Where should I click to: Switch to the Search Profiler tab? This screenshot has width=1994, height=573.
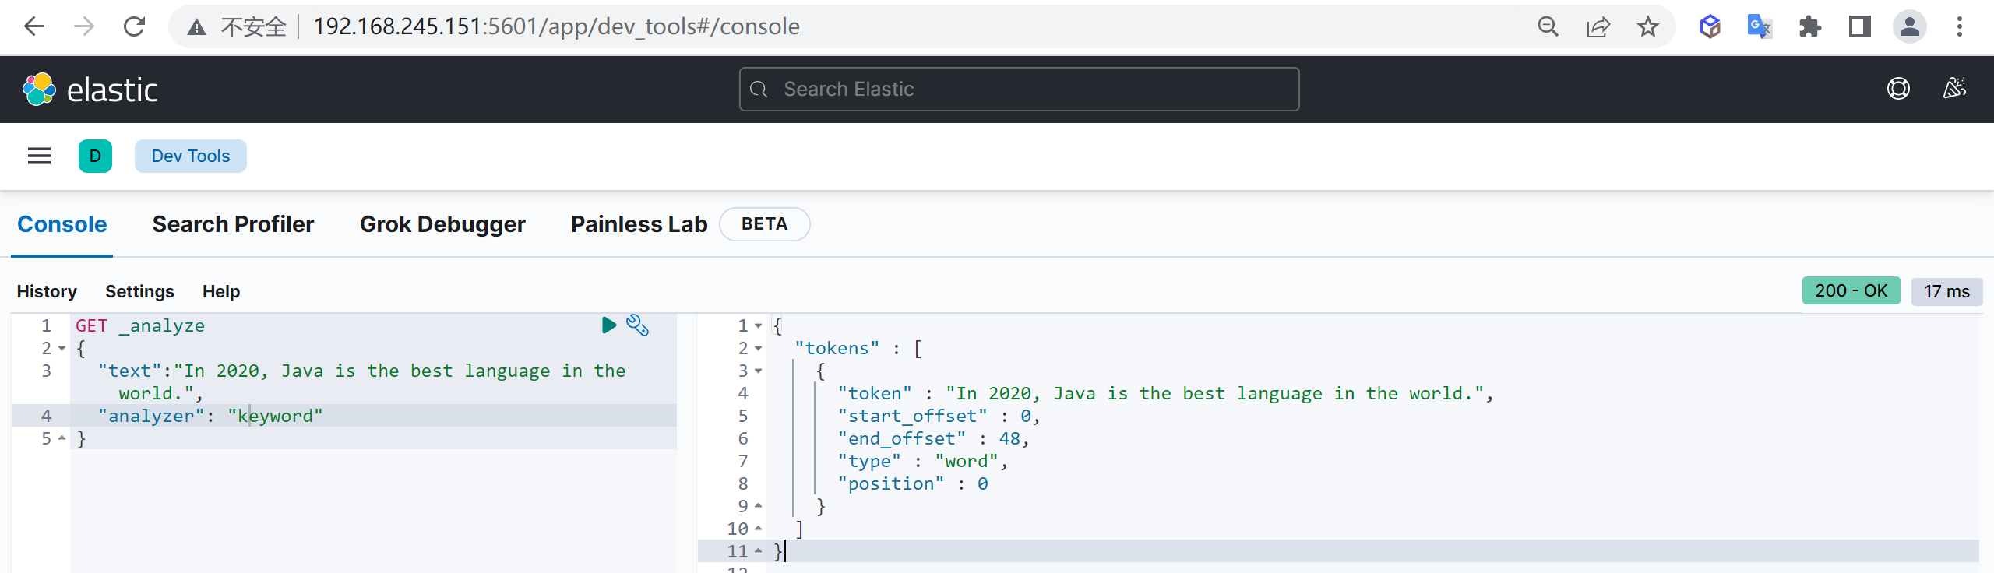233,224
